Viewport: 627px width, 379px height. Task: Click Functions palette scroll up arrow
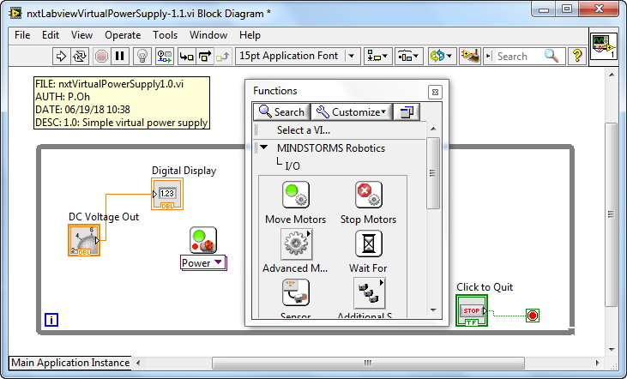[x=433, y=129]
